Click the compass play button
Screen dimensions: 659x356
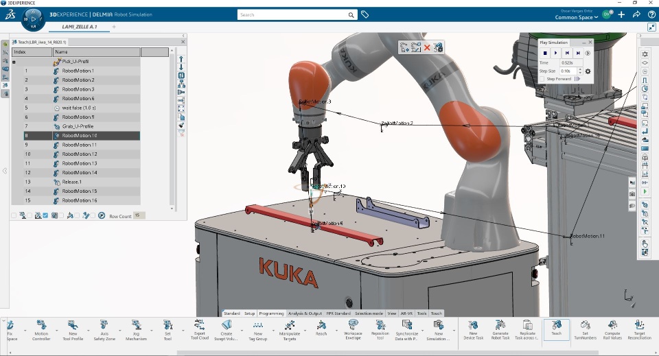click(34, 19)
